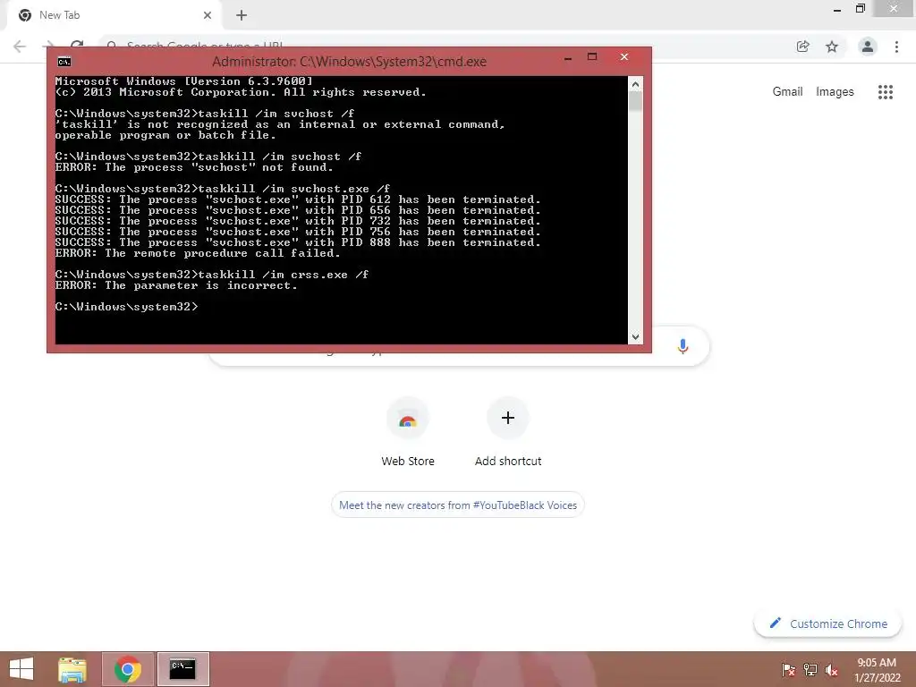Select the New Tab tab
The height and width of the screenshot is (687, 916).
(x=114, y=15)
